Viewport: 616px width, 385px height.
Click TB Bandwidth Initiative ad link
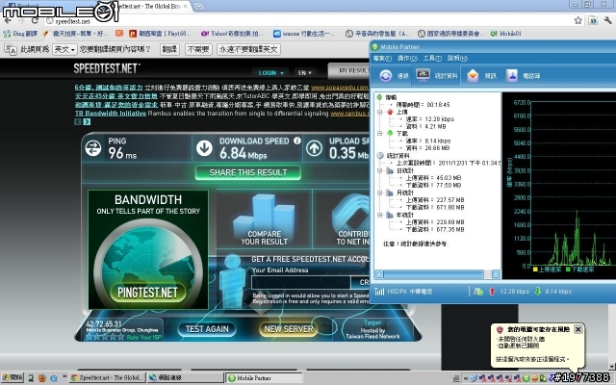click(111, 114)
